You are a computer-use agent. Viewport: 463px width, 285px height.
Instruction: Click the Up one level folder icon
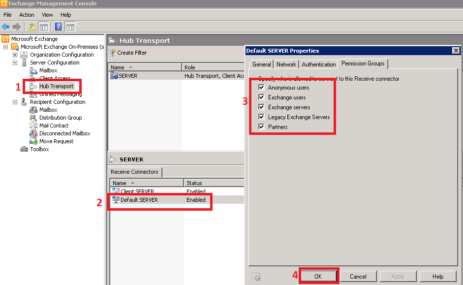point(32,27)
